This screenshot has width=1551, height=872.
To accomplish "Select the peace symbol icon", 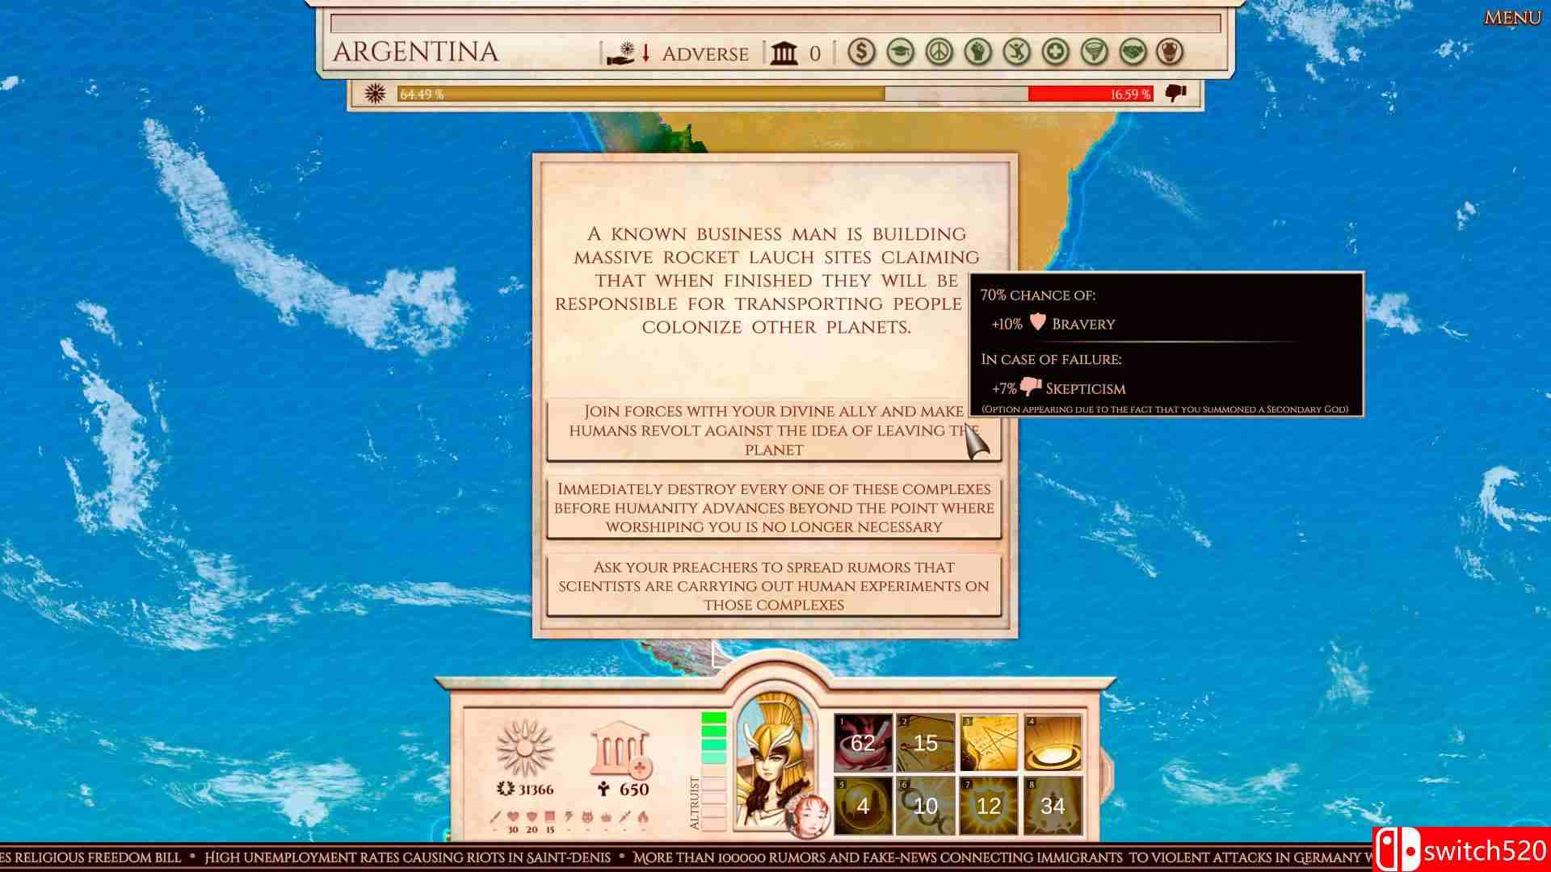I will 939,52.
